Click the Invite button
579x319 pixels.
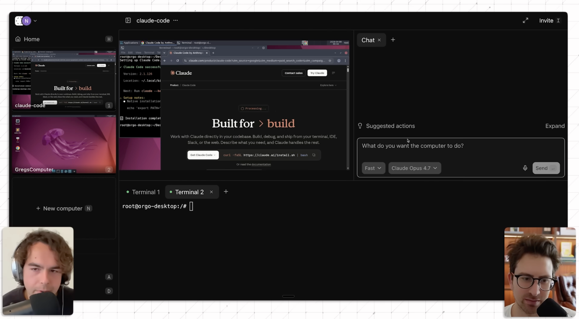point(550,20)
